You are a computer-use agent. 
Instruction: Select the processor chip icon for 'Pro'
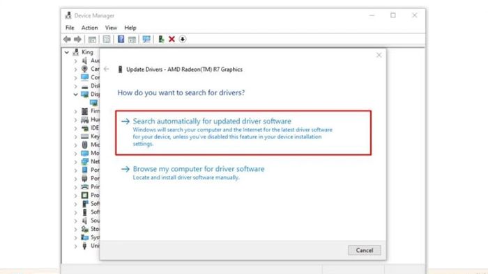tap(84, 195)
